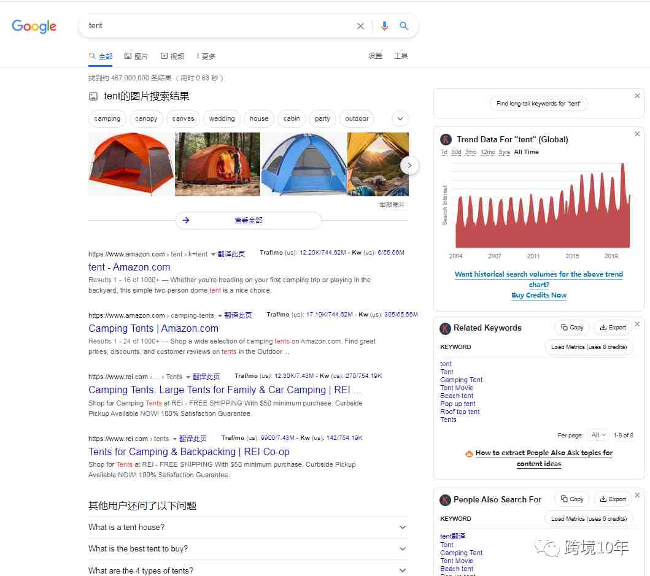Switch to the 图片 images tab
Screen dimensions: 650x576
click(x=136, y=56)
